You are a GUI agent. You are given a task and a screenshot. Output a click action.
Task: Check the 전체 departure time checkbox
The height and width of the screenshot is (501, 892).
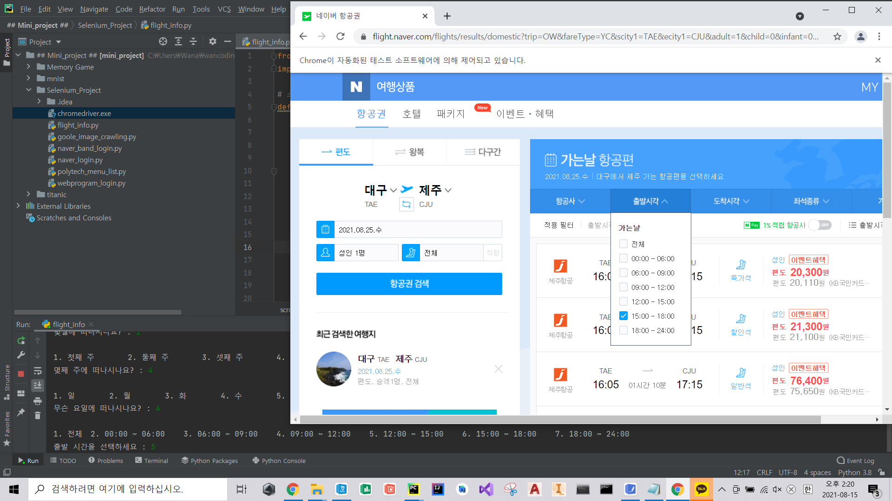623,244
